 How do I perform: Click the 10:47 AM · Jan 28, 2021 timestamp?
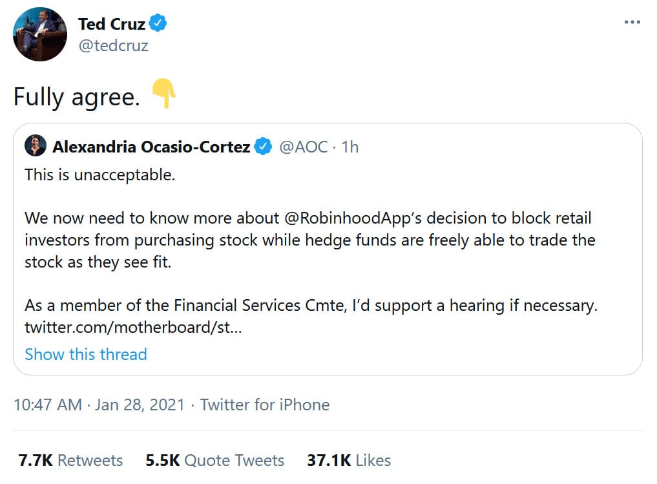(x=99, y=405)
